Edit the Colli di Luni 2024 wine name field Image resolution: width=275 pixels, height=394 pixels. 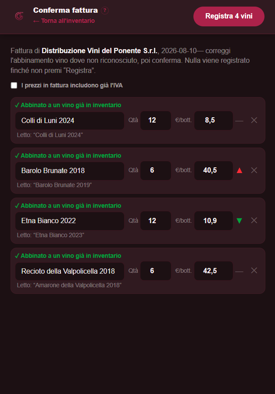coord(70,121)
